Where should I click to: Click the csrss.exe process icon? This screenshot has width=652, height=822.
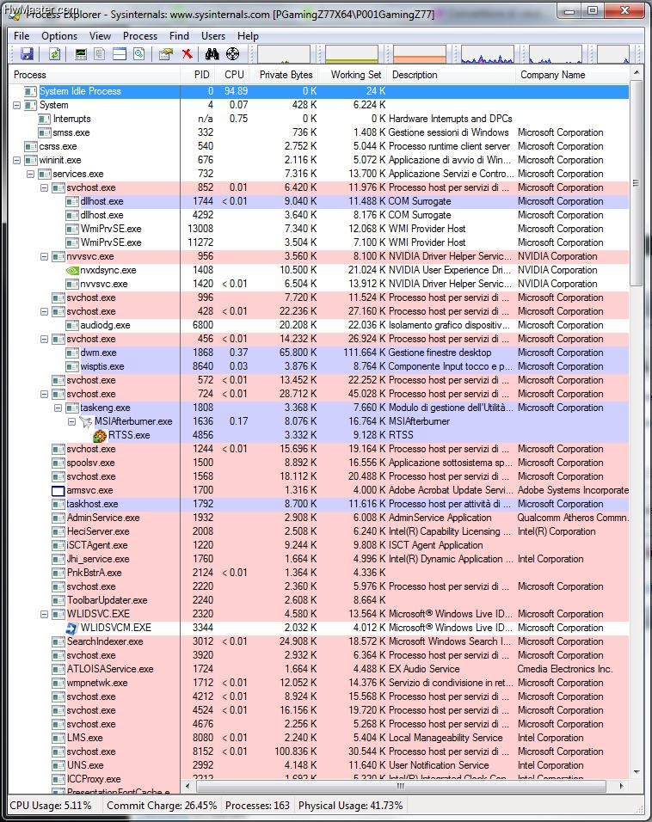[x=31, y=146]
